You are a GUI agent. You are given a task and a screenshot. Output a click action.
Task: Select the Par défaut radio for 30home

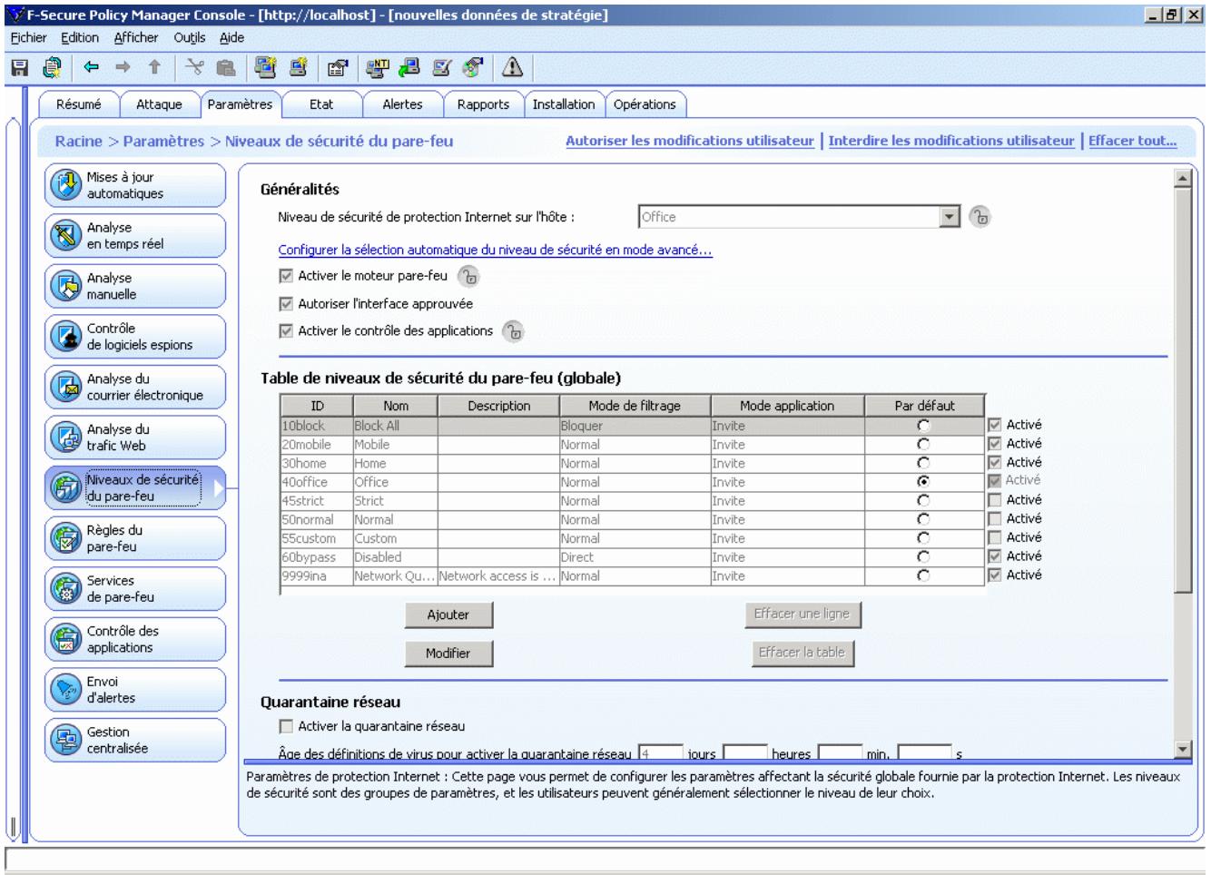(923, 463)
